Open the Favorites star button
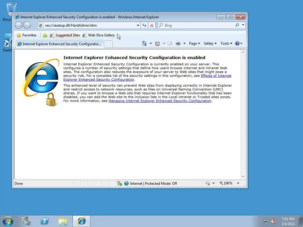Image resolution: width=303 pixels, height=227 pixels. click(x=26, y=35)
